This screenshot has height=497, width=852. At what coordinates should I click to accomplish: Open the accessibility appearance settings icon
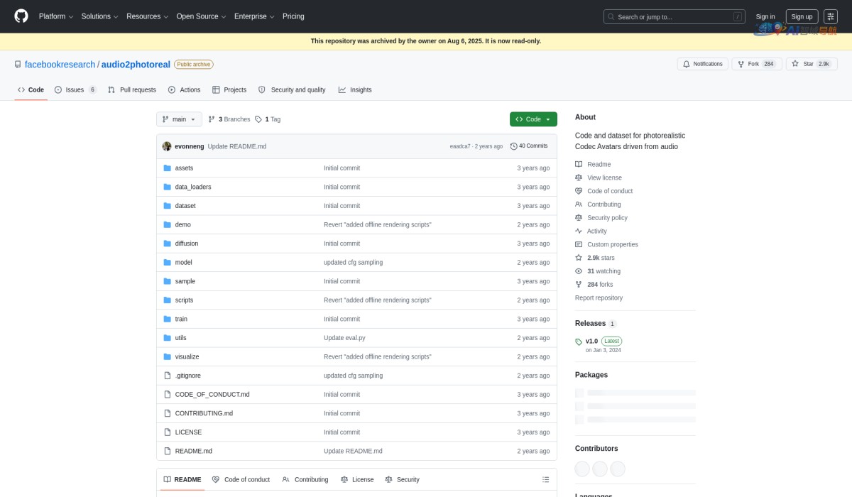pos(830,16)
